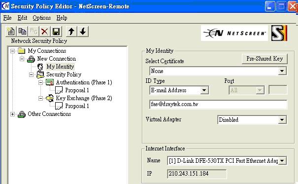This screenshot has width=298, height=184.
Task: Click the My Identity icon in tree
Action: pos(40,67)
